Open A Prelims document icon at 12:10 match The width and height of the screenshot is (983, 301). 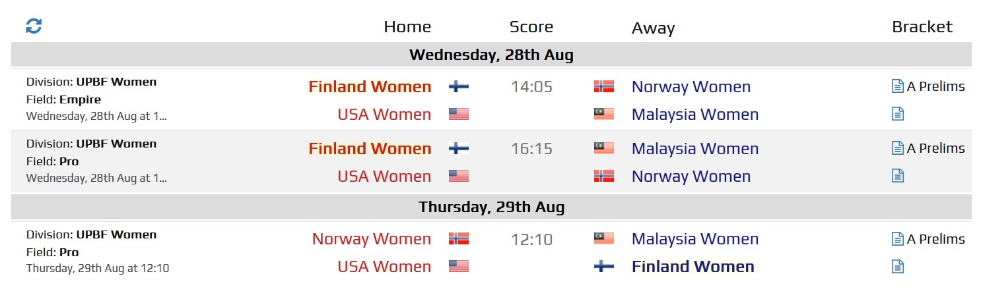click(x=897, y=238)
